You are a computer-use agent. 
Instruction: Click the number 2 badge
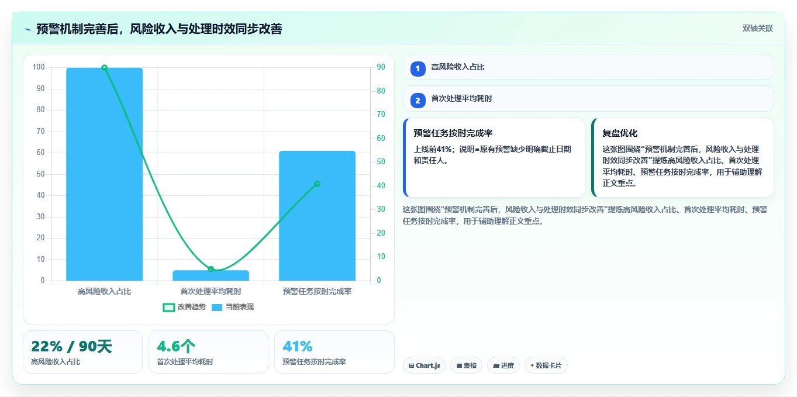pos(418,101)
